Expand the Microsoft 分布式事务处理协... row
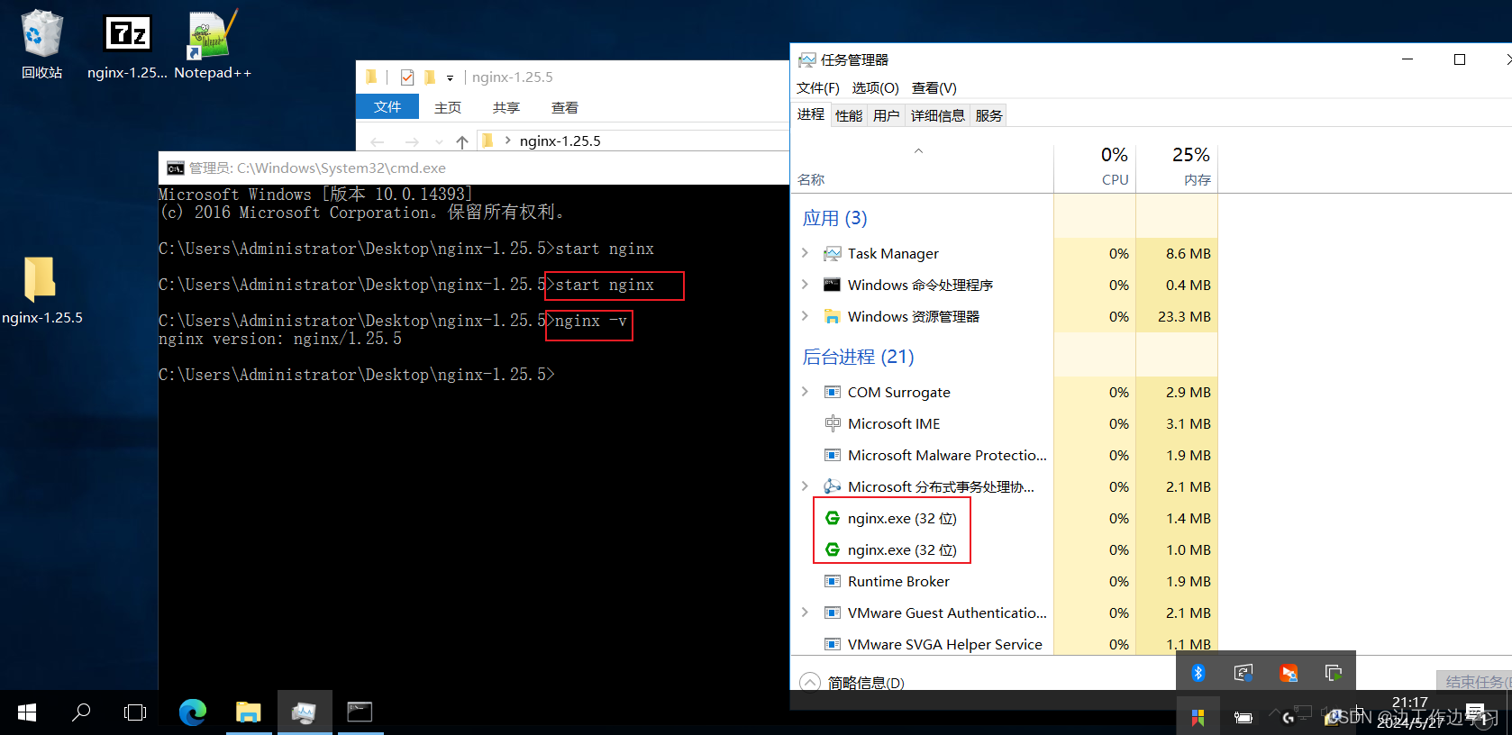Screen dimensions: 1512x735 (x=805, y=487)
